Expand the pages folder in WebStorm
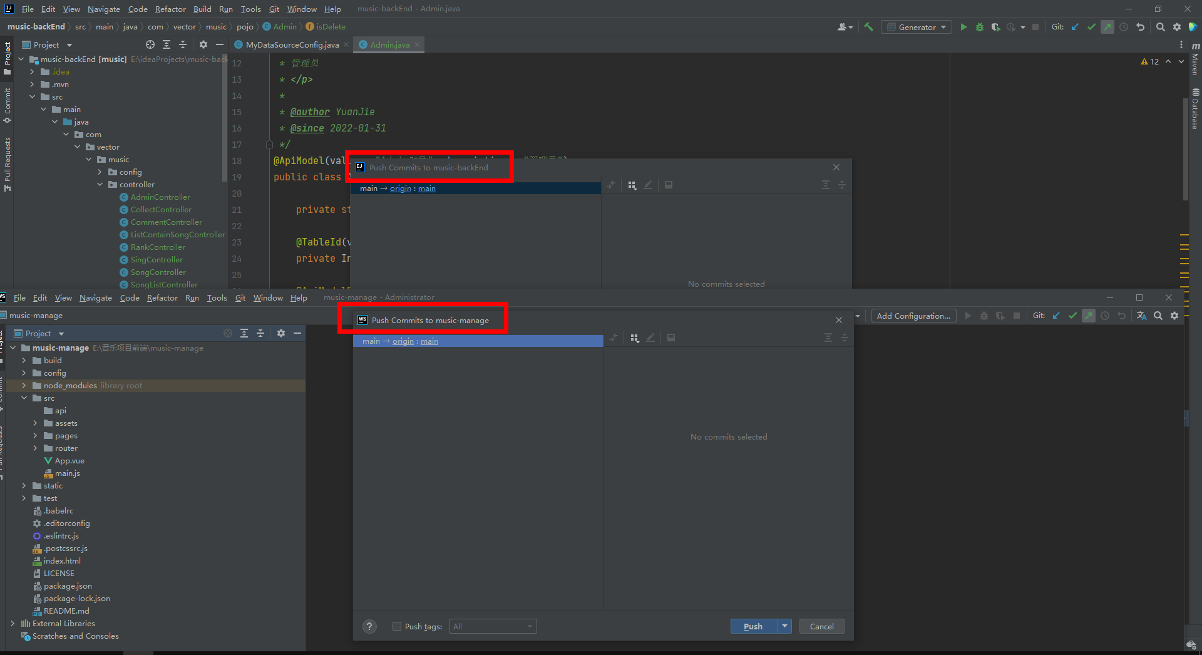Image resolution: width=1202 pixels, height=655 pixels. pos(35,436)
